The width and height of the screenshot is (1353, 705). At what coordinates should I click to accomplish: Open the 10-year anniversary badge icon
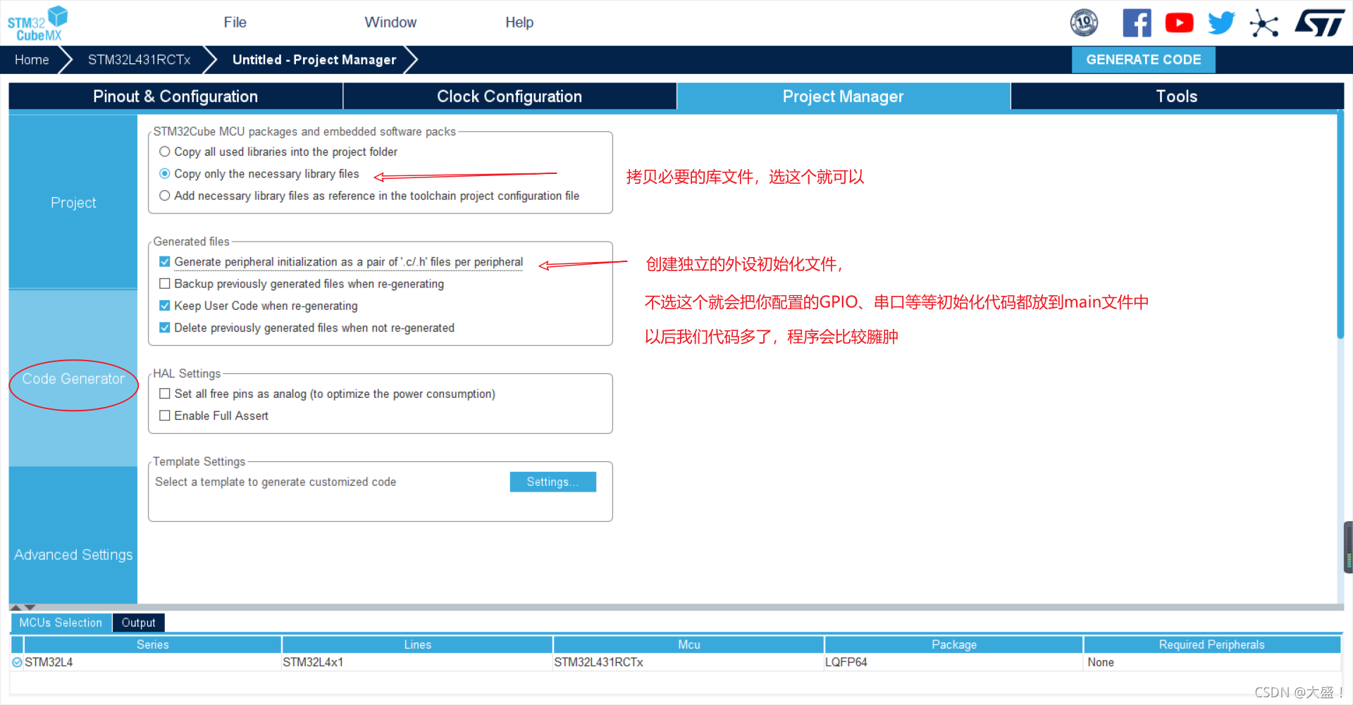point(1084,23)
